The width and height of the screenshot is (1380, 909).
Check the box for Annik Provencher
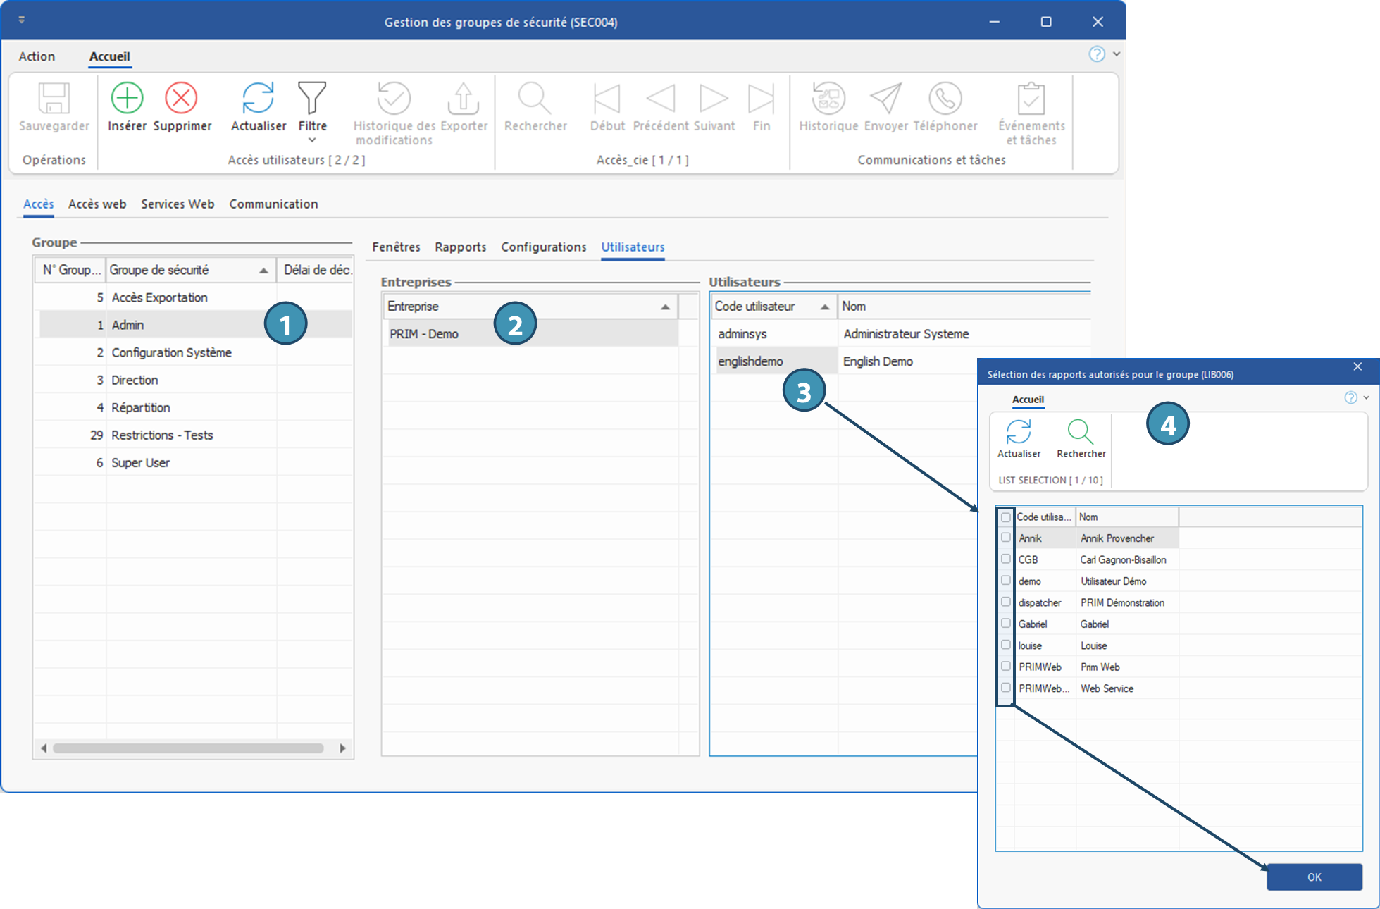point(1006,538)
